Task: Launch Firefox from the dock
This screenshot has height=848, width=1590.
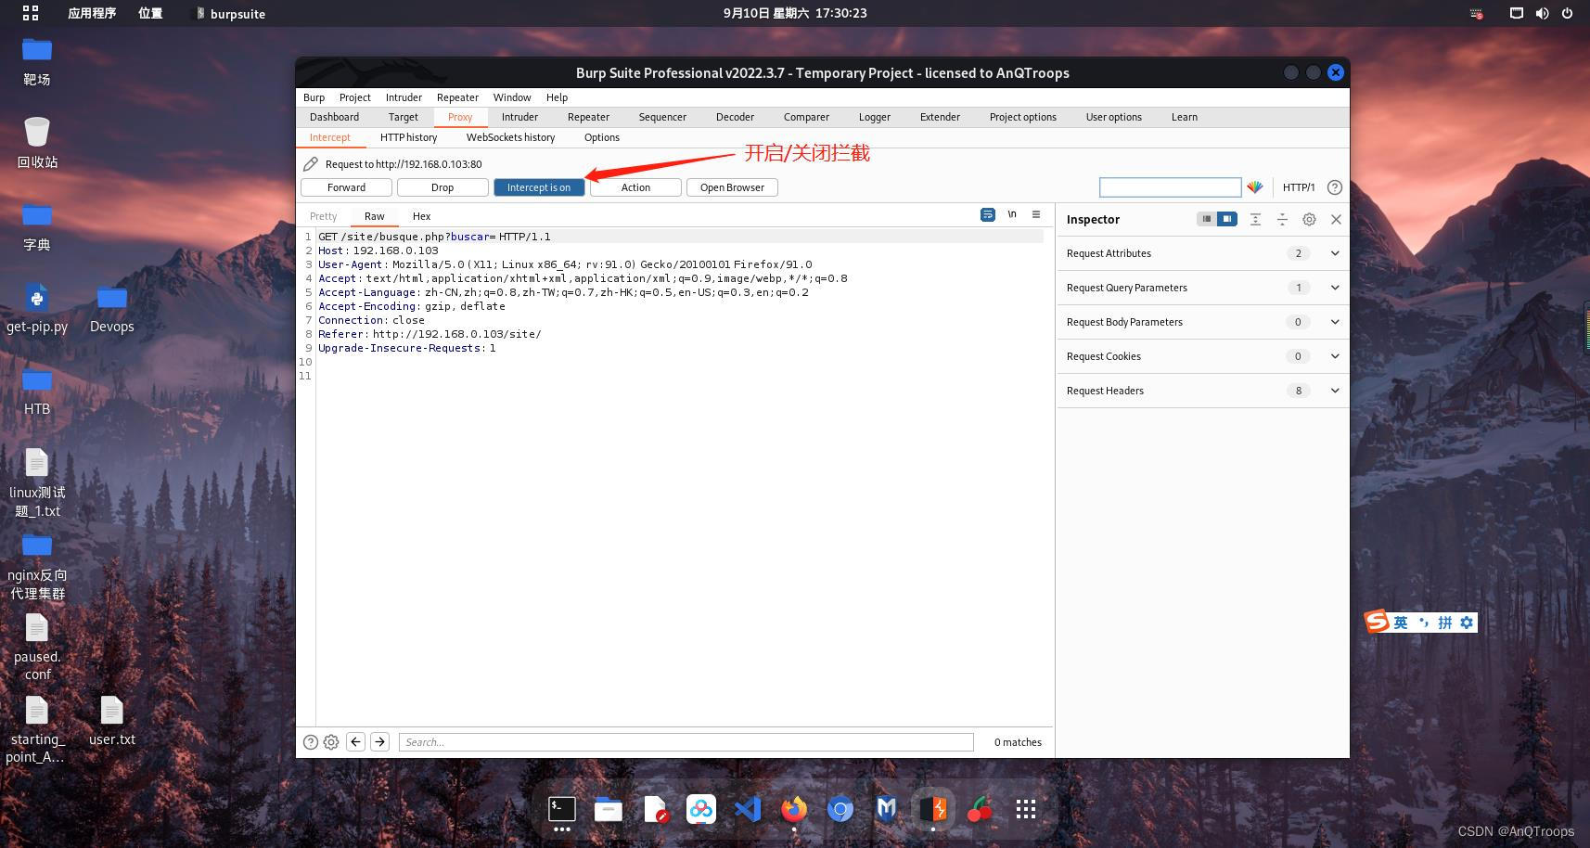Action: pos(793,810)
